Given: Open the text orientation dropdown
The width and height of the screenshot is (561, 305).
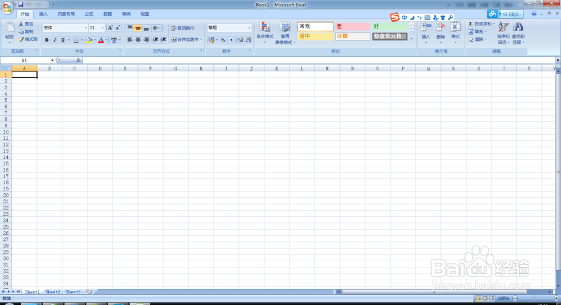Looking at the screenshot, I should coord(157,28).
